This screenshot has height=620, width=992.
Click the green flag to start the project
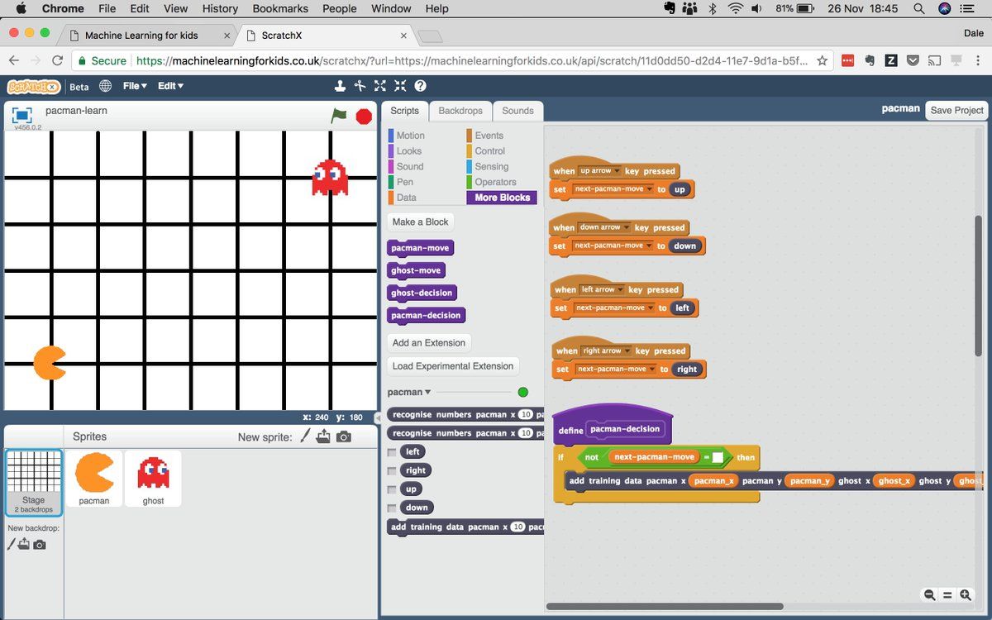(x=339, y=116)
